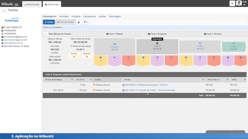Switch to the Minha Conta tab
The image size is (248, 139).
(52, 4)
